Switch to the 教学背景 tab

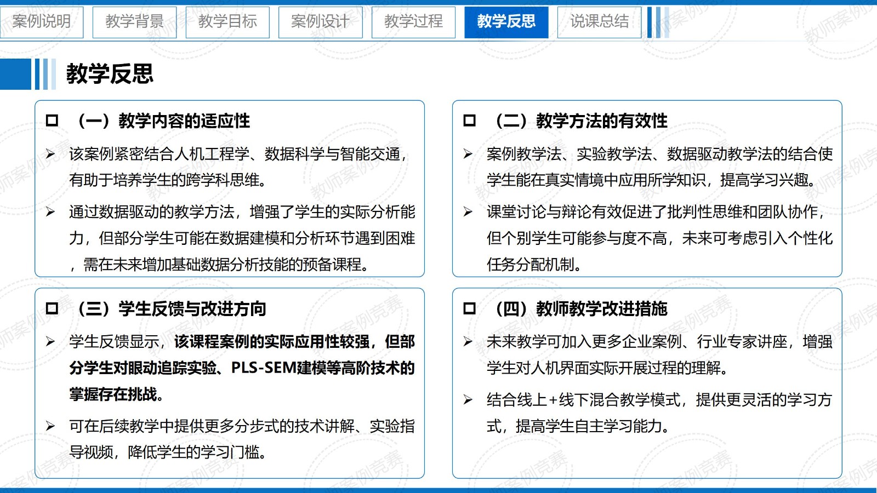(x=134, y=22)
